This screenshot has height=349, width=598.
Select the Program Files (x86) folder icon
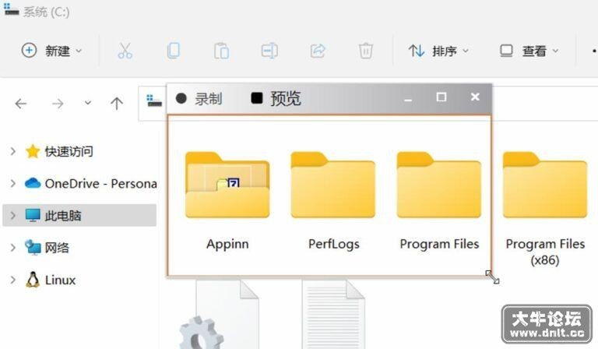545,185
